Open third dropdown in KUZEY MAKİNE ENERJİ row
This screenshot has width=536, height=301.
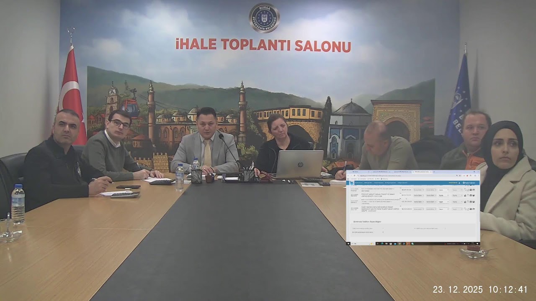coord(443,209)
